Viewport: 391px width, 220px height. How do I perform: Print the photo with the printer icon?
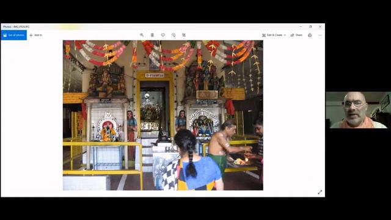[310, 35]
